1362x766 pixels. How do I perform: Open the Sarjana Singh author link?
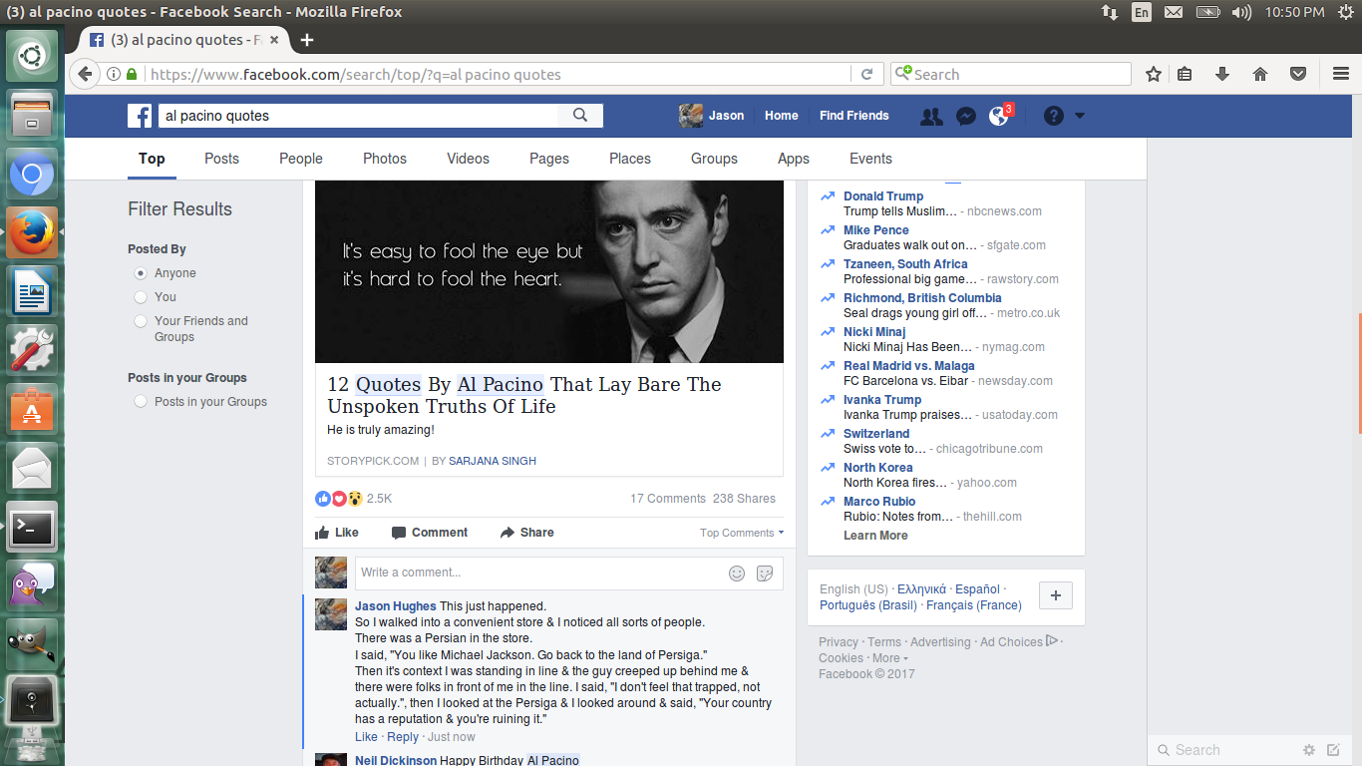tap(493, 461)
